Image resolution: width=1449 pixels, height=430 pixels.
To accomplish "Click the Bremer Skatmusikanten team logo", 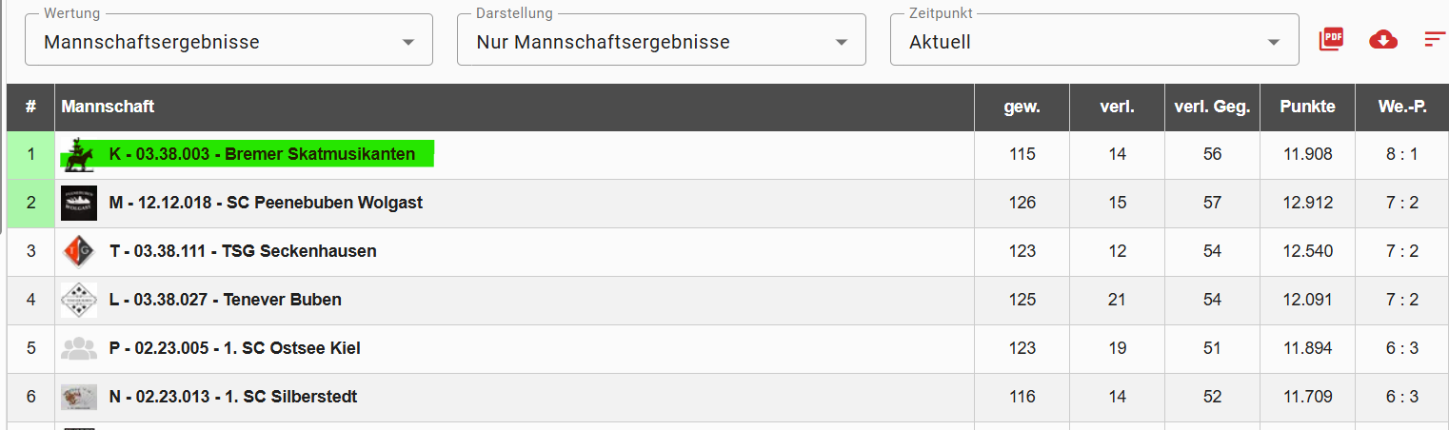I will 79,154.
